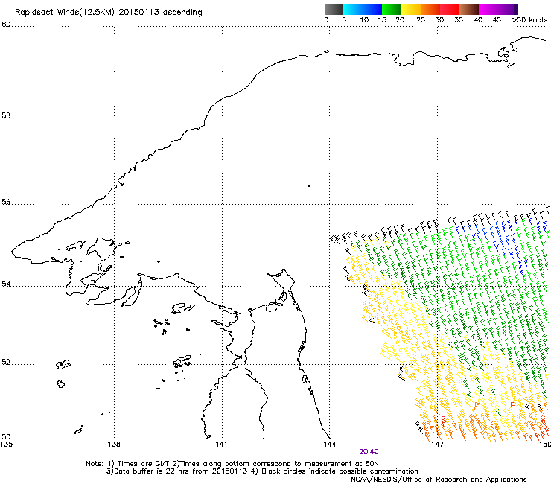Screen dimensions: 551x484
Task: Click the longitude label '144'
Action: coord(329,444)
